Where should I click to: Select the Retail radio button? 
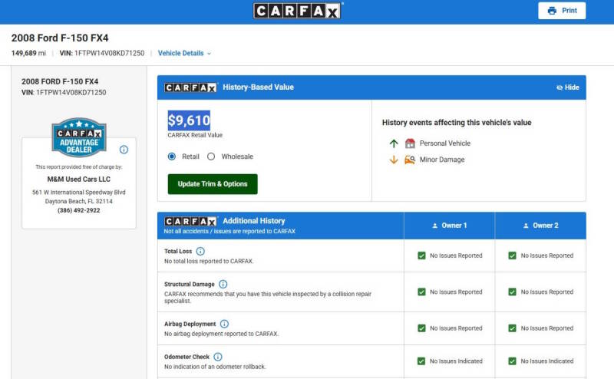click(x=171, y=157)
